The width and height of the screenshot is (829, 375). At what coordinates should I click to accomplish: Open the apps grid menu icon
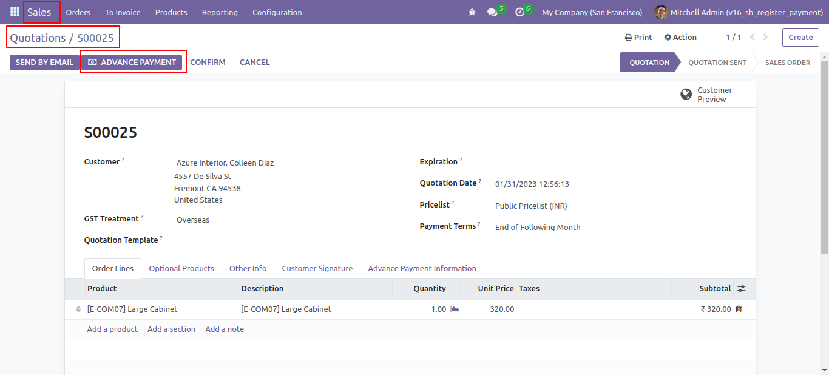15,12
